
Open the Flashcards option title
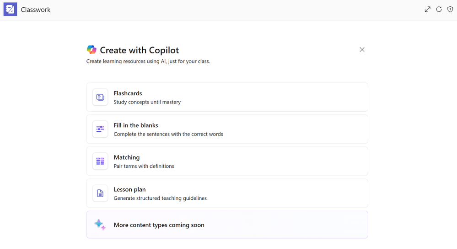128,93
